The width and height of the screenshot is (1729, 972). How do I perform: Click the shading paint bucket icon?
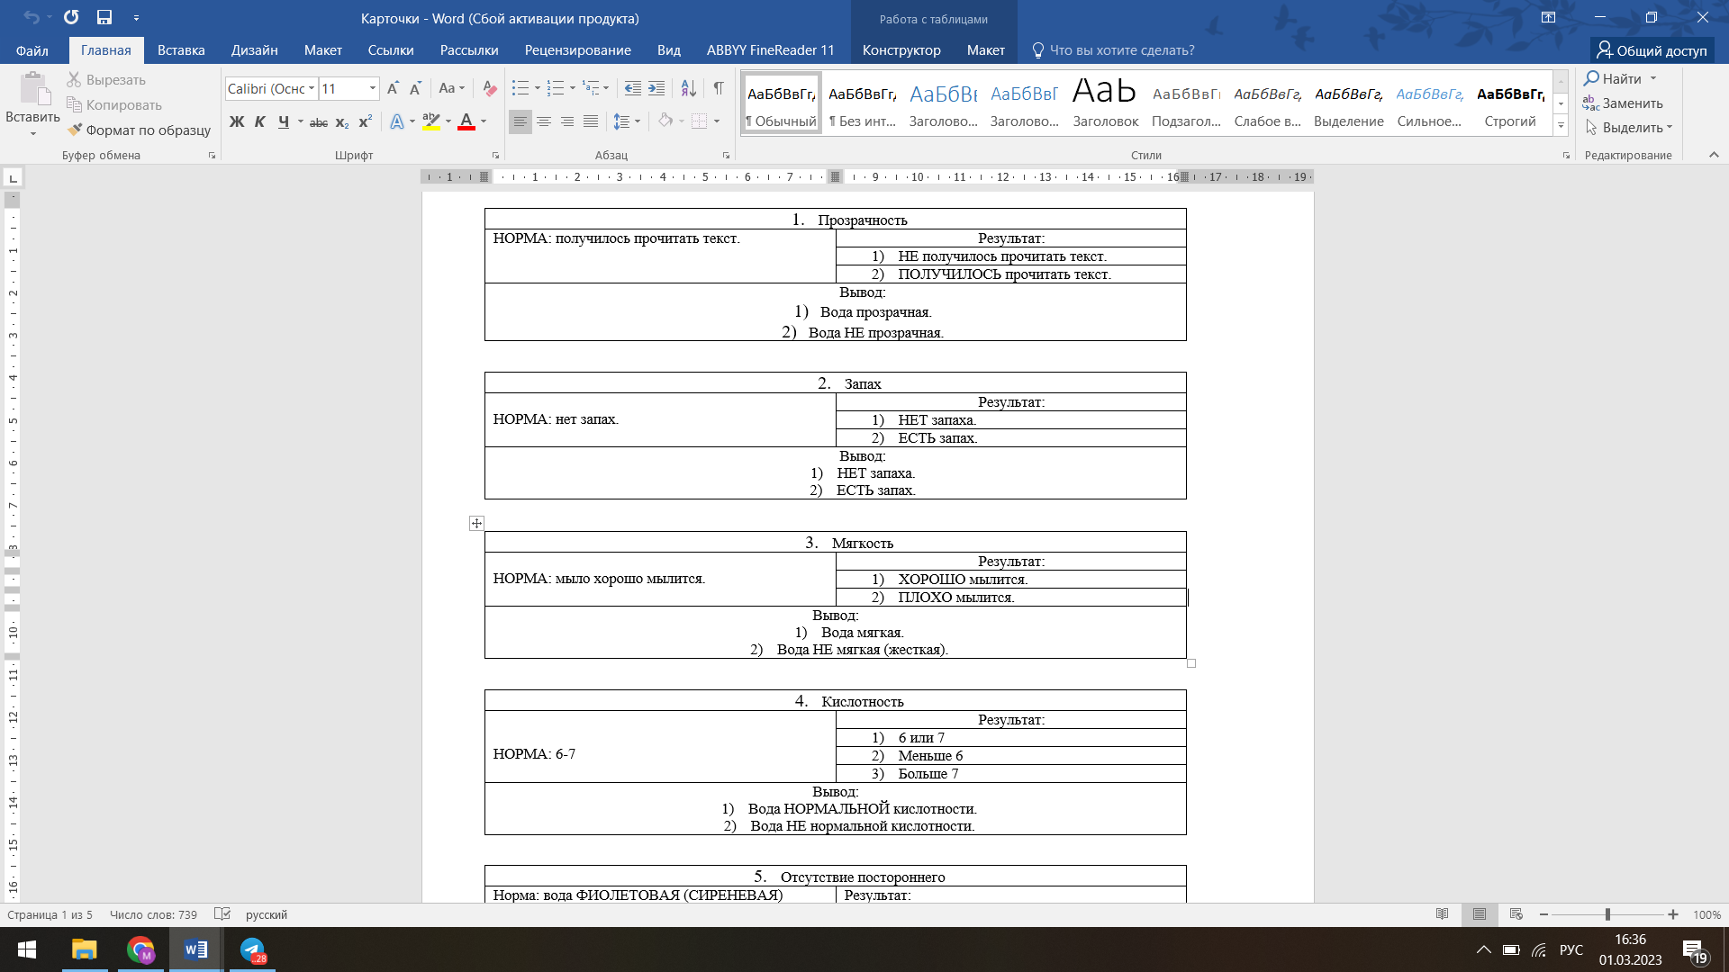coord(665,121)
